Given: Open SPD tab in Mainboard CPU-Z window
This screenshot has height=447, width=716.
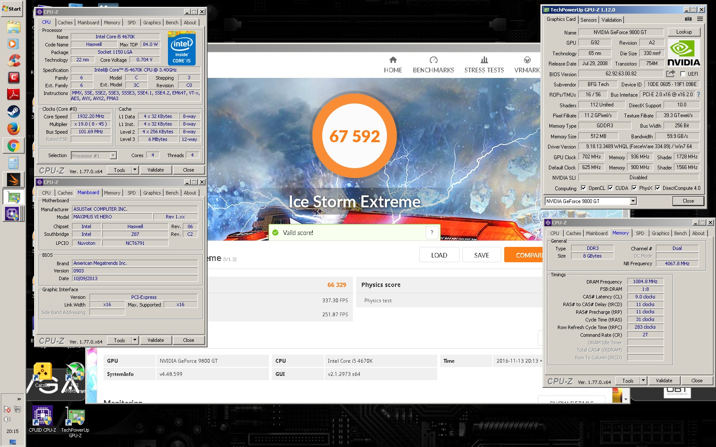Looking at the screenshot, I should click(132, 193).
